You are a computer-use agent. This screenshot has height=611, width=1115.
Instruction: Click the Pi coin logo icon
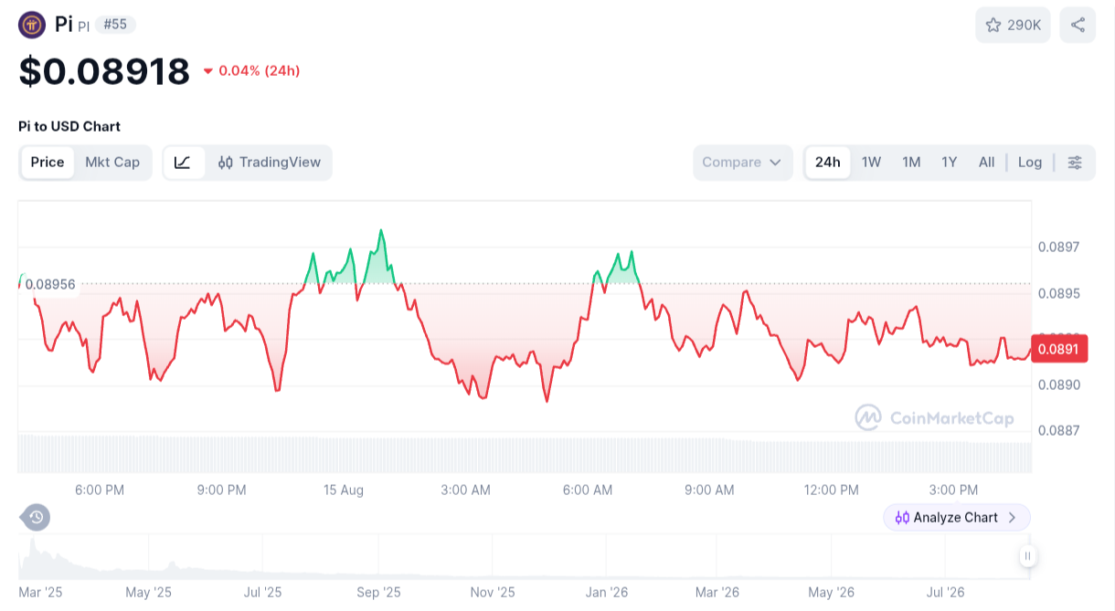tap(32, 25)
